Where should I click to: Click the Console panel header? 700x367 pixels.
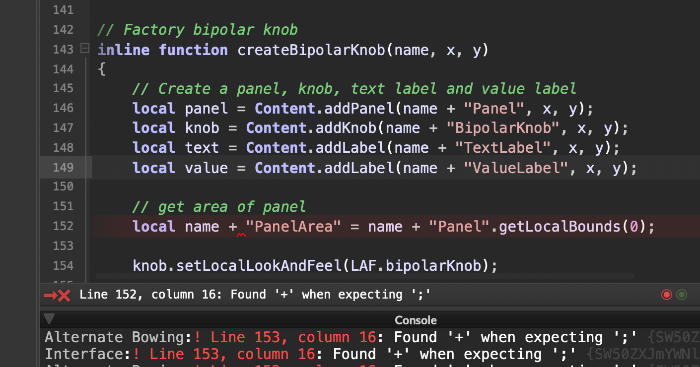click(x=370, y=320)
